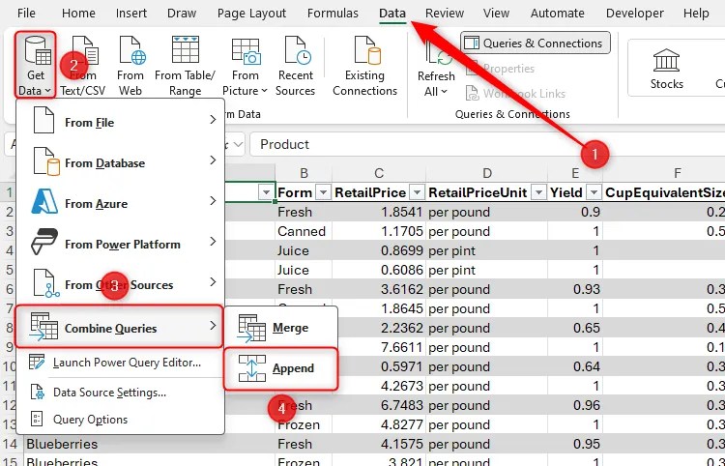Click the Power Platform logo icon

tap(44, 242)
